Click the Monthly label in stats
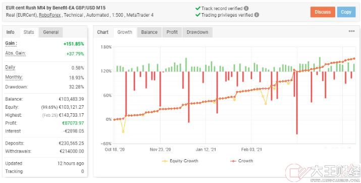 (x=14, y=77)
